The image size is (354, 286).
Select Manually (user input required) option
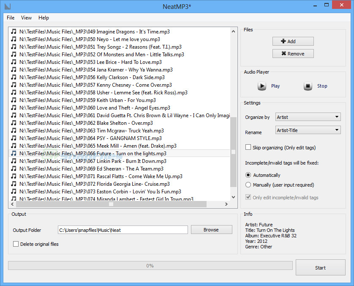point(248,185)
